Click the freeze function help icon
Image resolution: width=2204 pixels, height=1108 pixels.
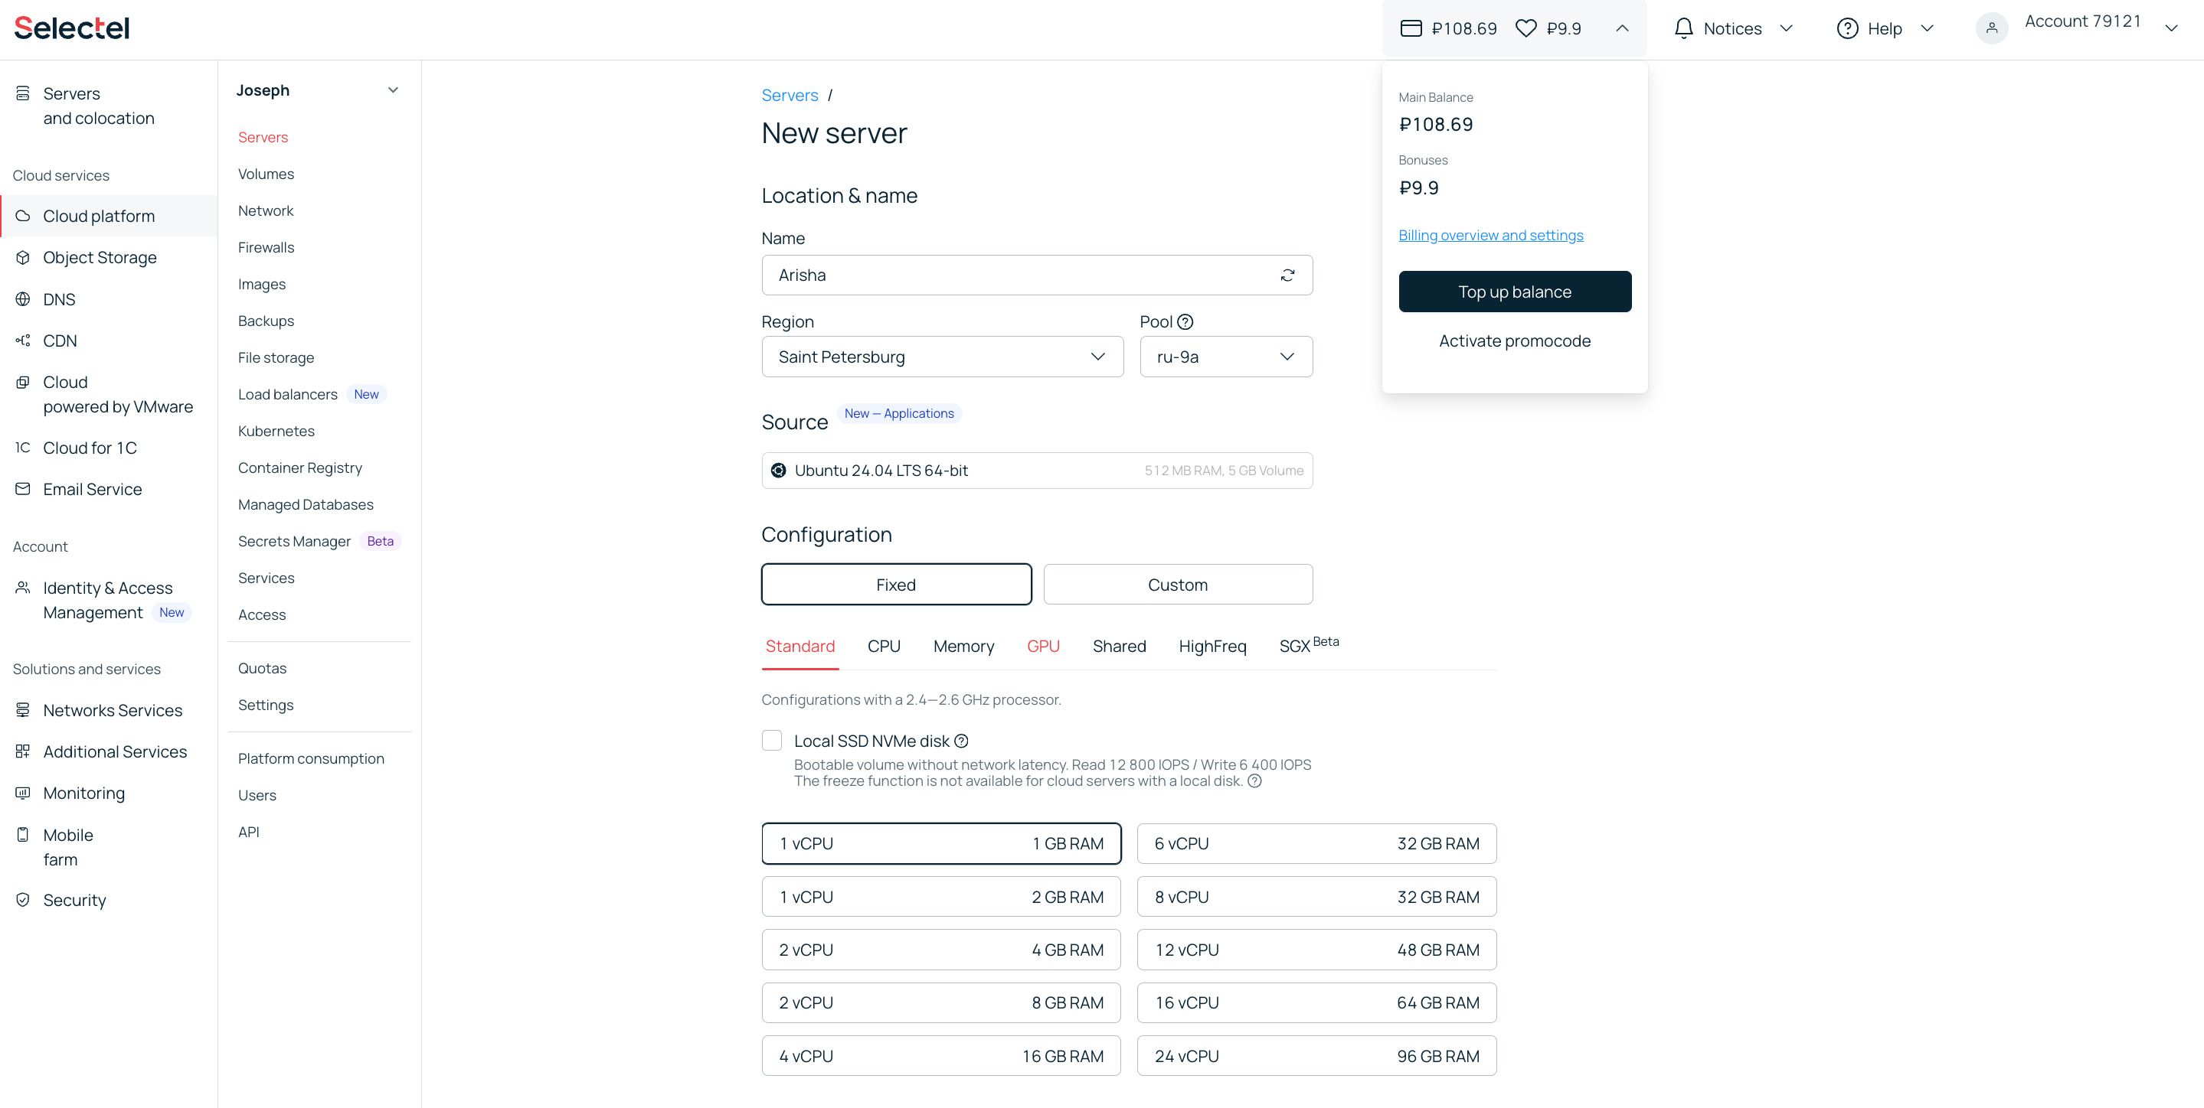(x=1254, y=781)
